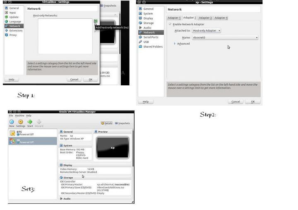The image size is (298, 210).
Task: Click OK in xp Settings dialog
Action: pyautogui.click(x=253, y=102)
